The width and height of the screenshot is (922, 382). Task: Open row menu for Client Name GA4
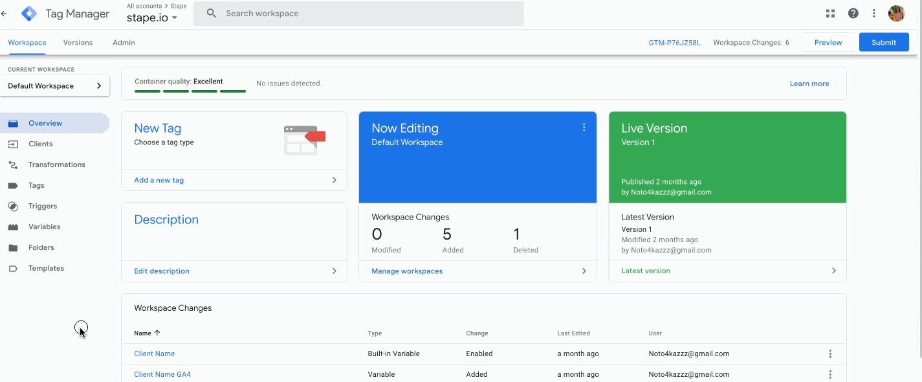tap(830, 374)
